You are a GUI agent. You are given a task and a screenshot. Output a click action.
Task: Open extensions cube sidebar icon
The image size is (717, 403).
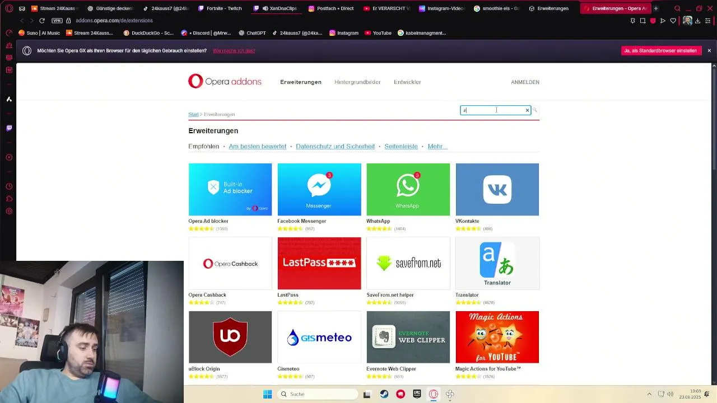pos(9,199)
